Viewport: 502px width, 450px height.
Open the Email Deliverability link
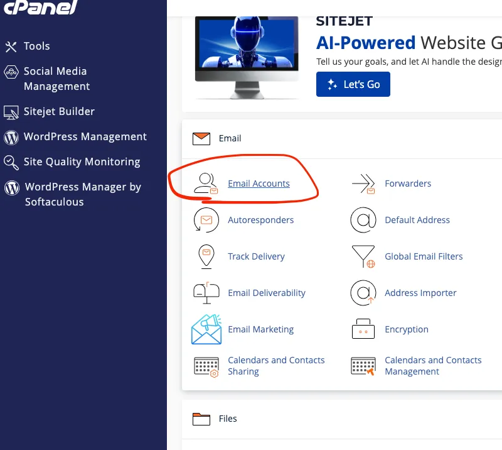pyautogui.click(x=266, y=293)
